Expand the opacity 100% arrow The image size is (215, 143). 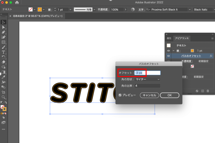126,9
